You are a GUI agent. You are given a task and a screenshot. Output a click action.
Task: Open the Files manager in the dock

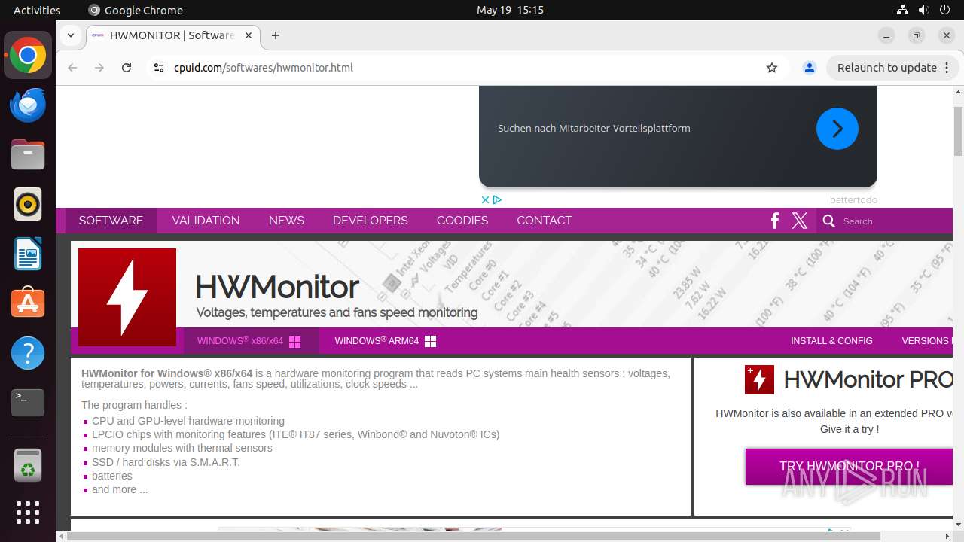tap(28, 155)
